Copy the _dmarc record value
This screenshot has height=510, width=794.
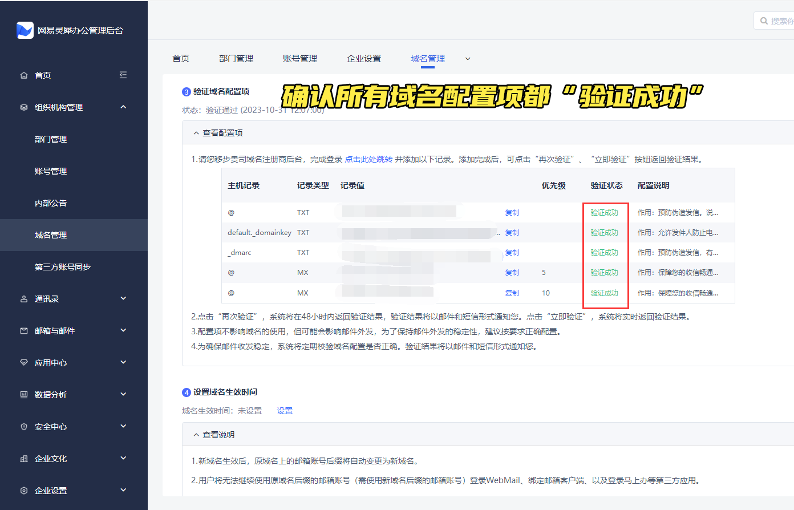(512, 252)
